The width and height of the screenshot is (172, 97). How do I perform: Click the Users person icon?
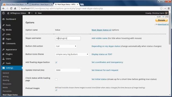click(x=3, y=59)
